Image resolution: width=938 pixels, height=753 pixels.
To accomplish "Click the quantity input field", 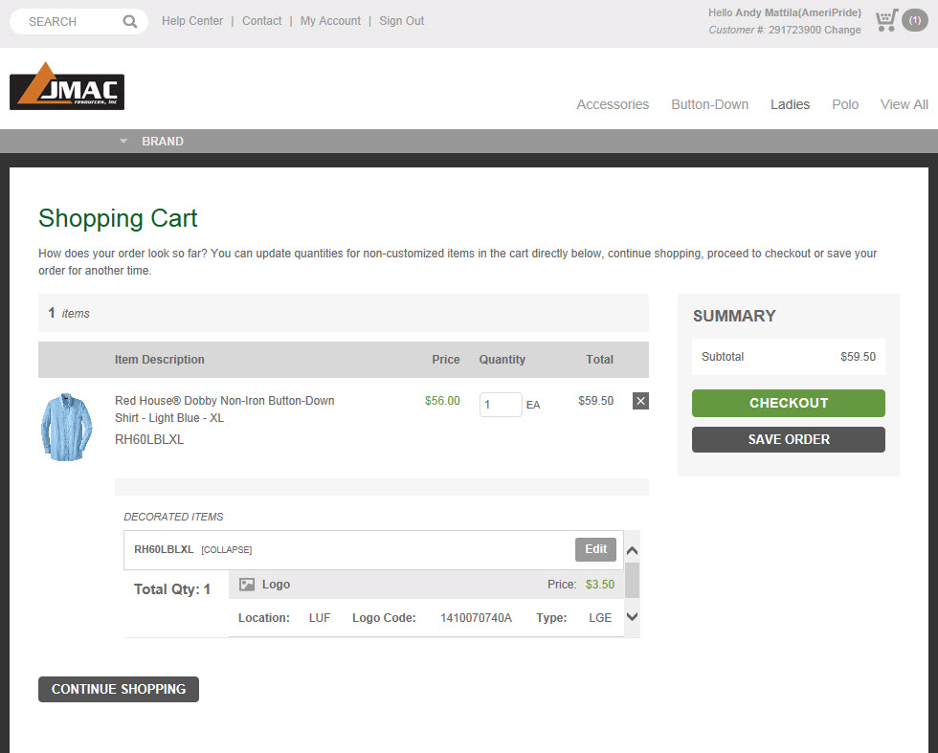I will pos(500,405).
